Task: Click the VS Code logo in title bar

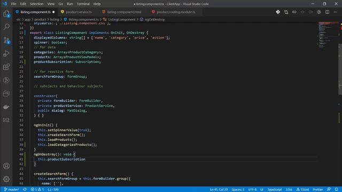Action: pos(5,4)
